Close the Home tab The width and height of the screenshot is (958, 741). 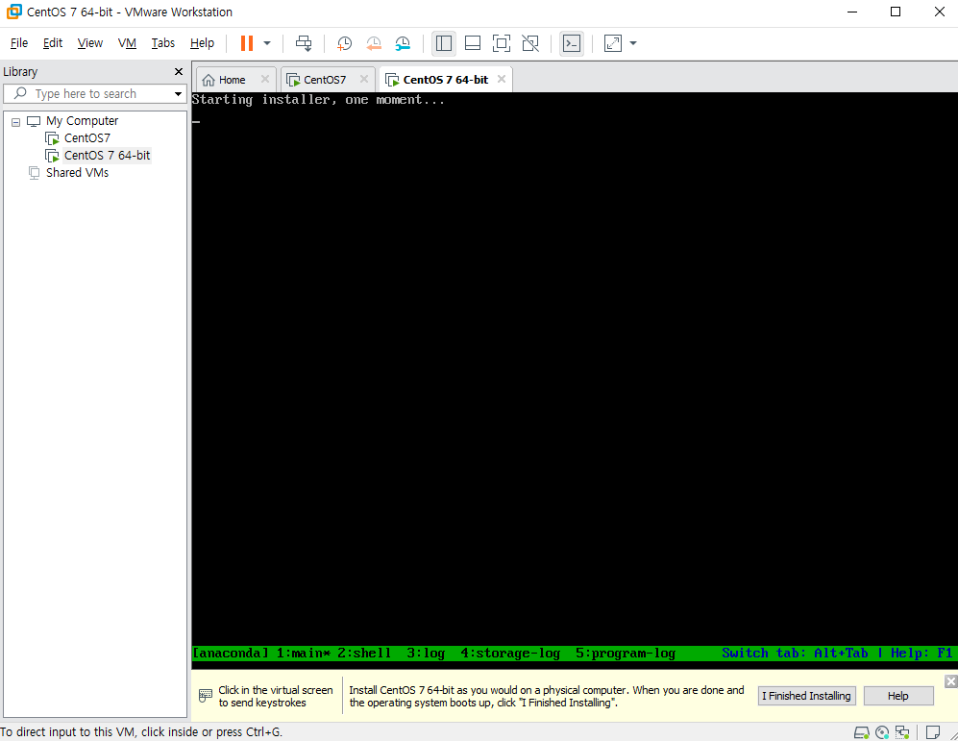click(264, 79)
